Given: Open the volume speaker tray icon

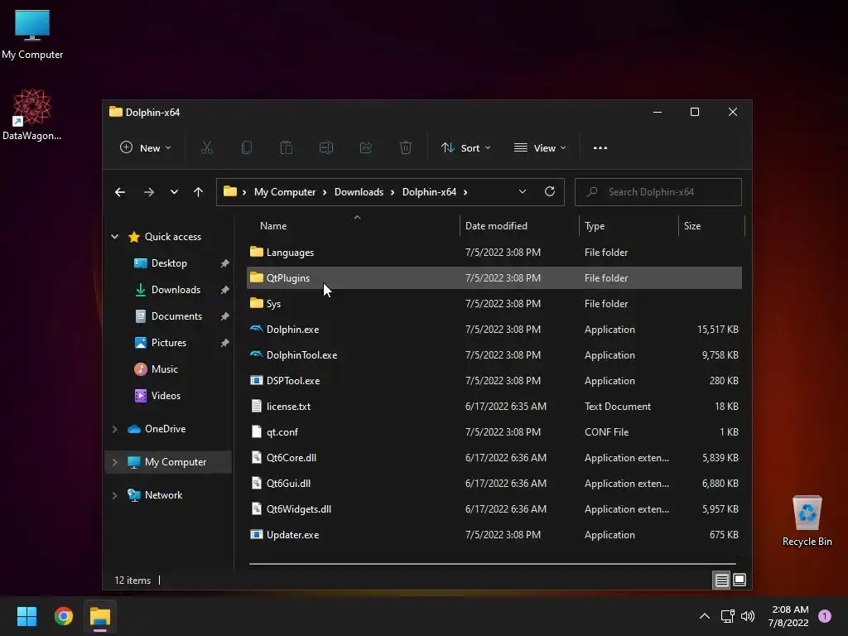Looking at the screenshot, I should 748,616.
